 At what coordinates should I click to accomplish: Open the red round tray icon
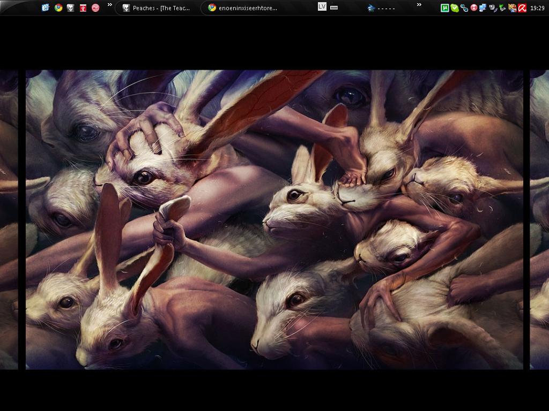point(474,7)
